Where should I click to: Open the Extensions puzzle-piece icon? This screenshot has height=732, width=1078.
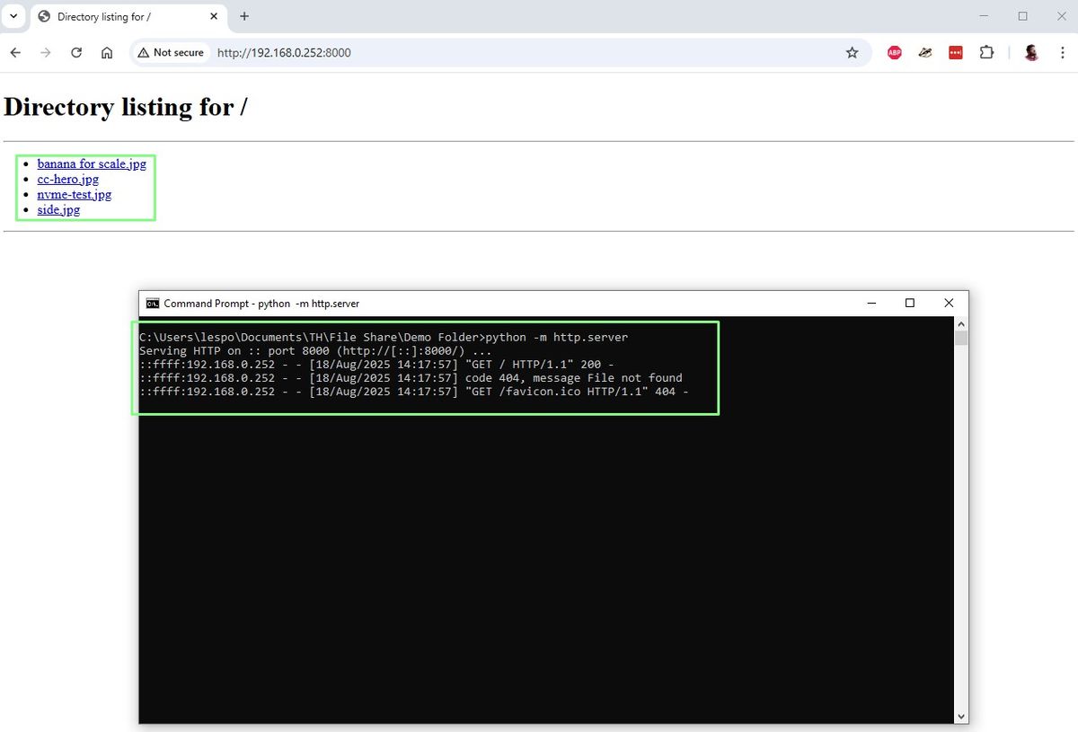[986, 53]
